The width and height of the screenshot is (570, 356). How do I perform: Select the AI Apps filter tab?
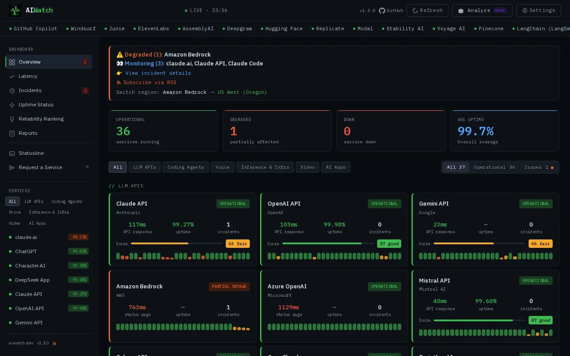(x=336, y=167)
